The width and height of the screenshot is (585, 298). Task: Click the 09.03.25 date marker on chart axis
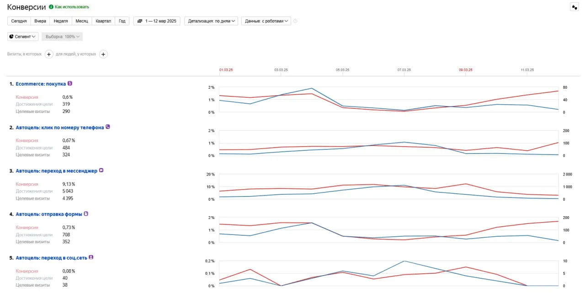(x=465, y=70)
